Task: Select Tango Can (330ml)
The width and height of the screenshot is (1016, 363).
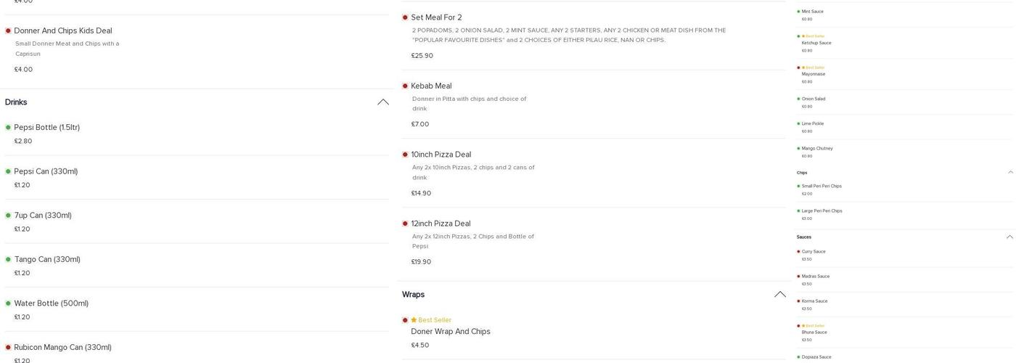Action: (47, 260)
